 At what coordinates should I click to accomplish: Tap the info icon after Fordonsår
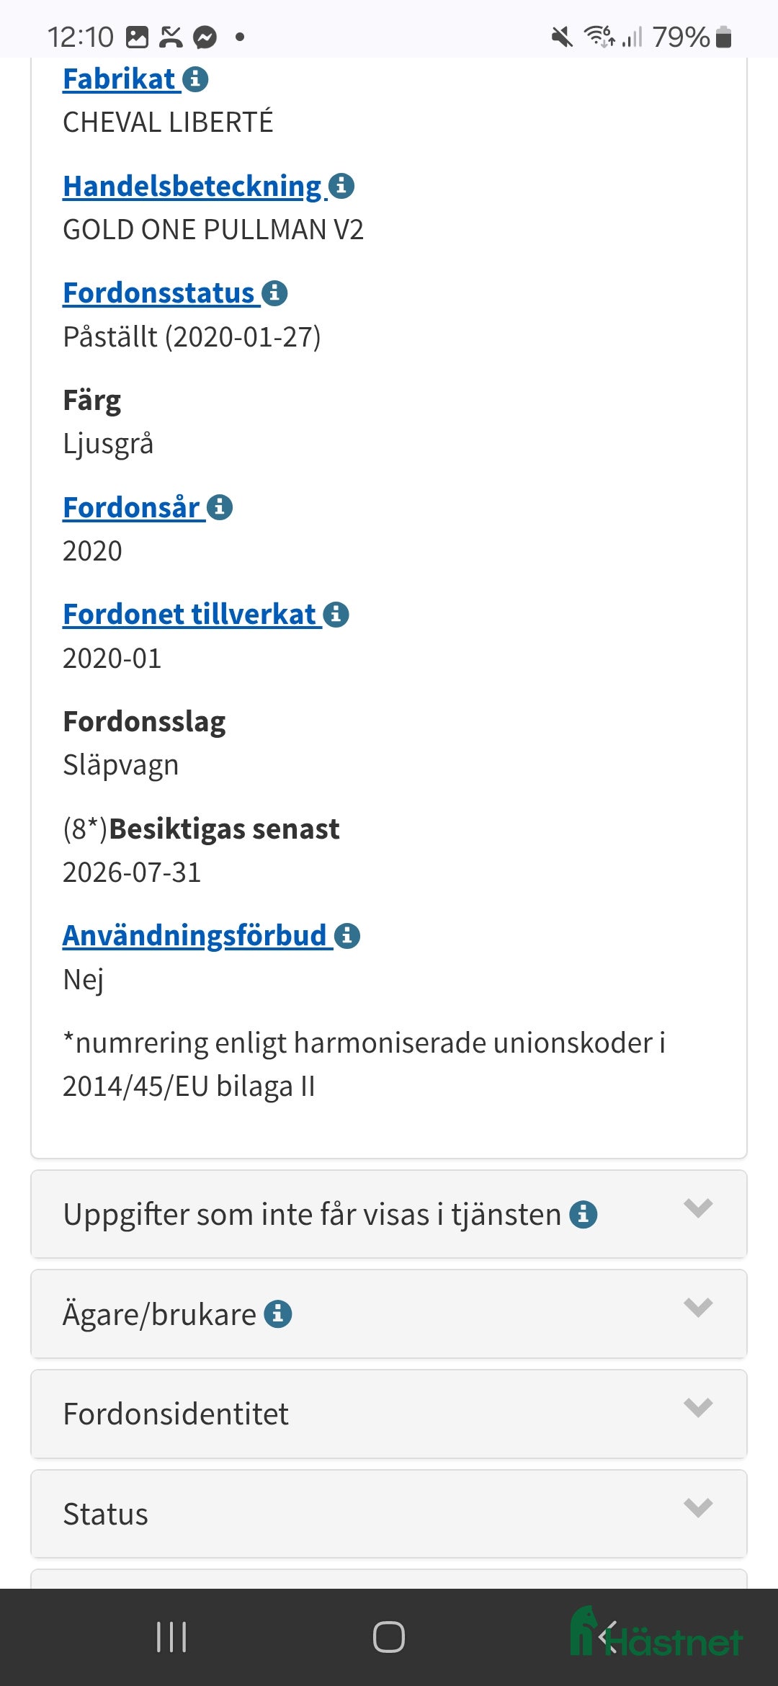point(220,507)
